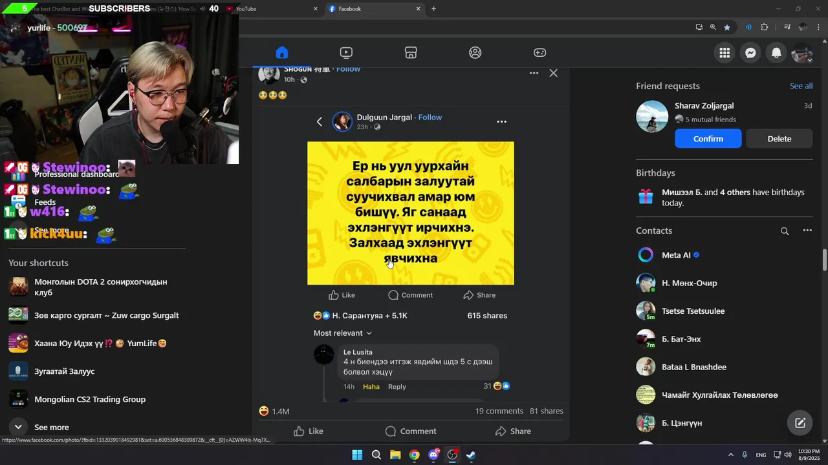Follow Dulguun Jargal

coord(430,117)
